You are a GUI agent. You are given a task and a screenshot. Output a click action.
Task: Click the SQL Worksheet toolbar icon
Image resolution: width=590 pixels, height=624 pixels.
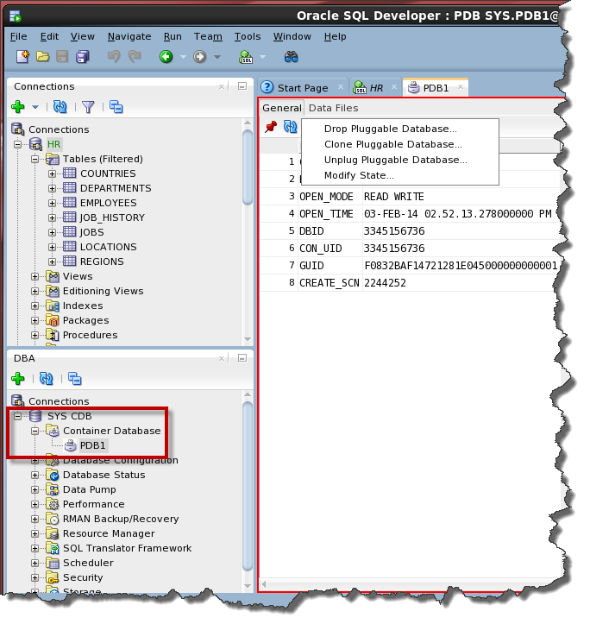[x=246, y=57]
